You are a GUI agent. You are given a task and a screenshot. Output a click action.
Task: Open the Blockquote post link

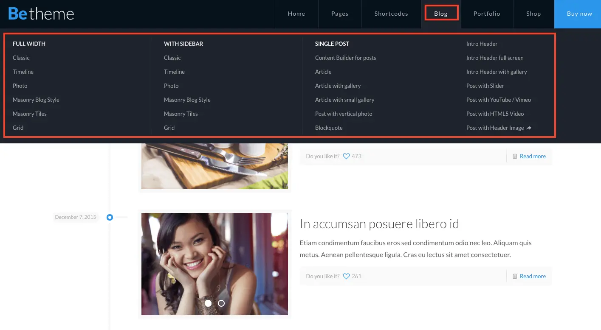click(329, 128)
